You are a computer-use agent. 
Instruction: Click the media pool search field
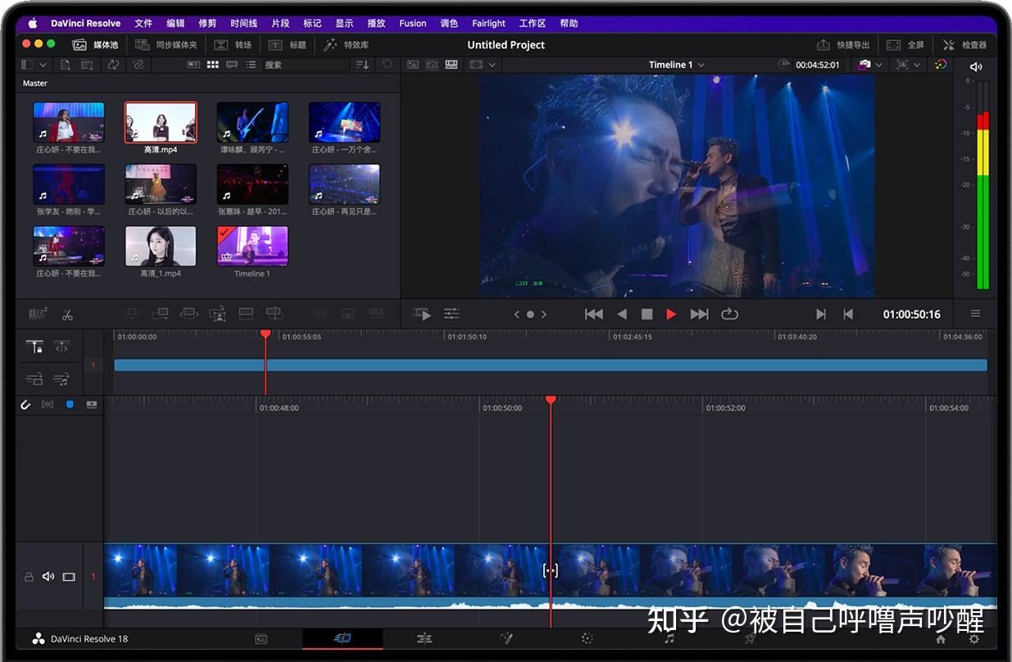306,65
